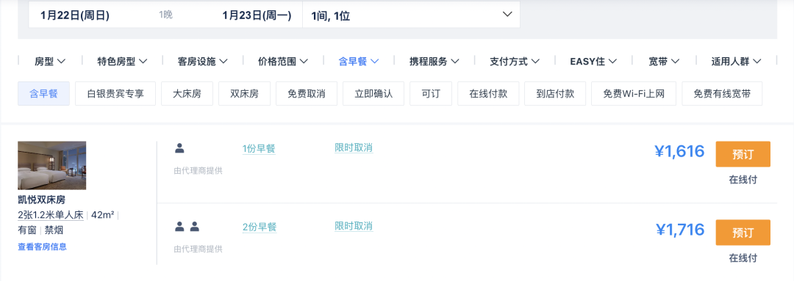Enable the 免费Wi-Fi上网 filter chip
Viewport: 794px width, 281px height.
[634, 93]
